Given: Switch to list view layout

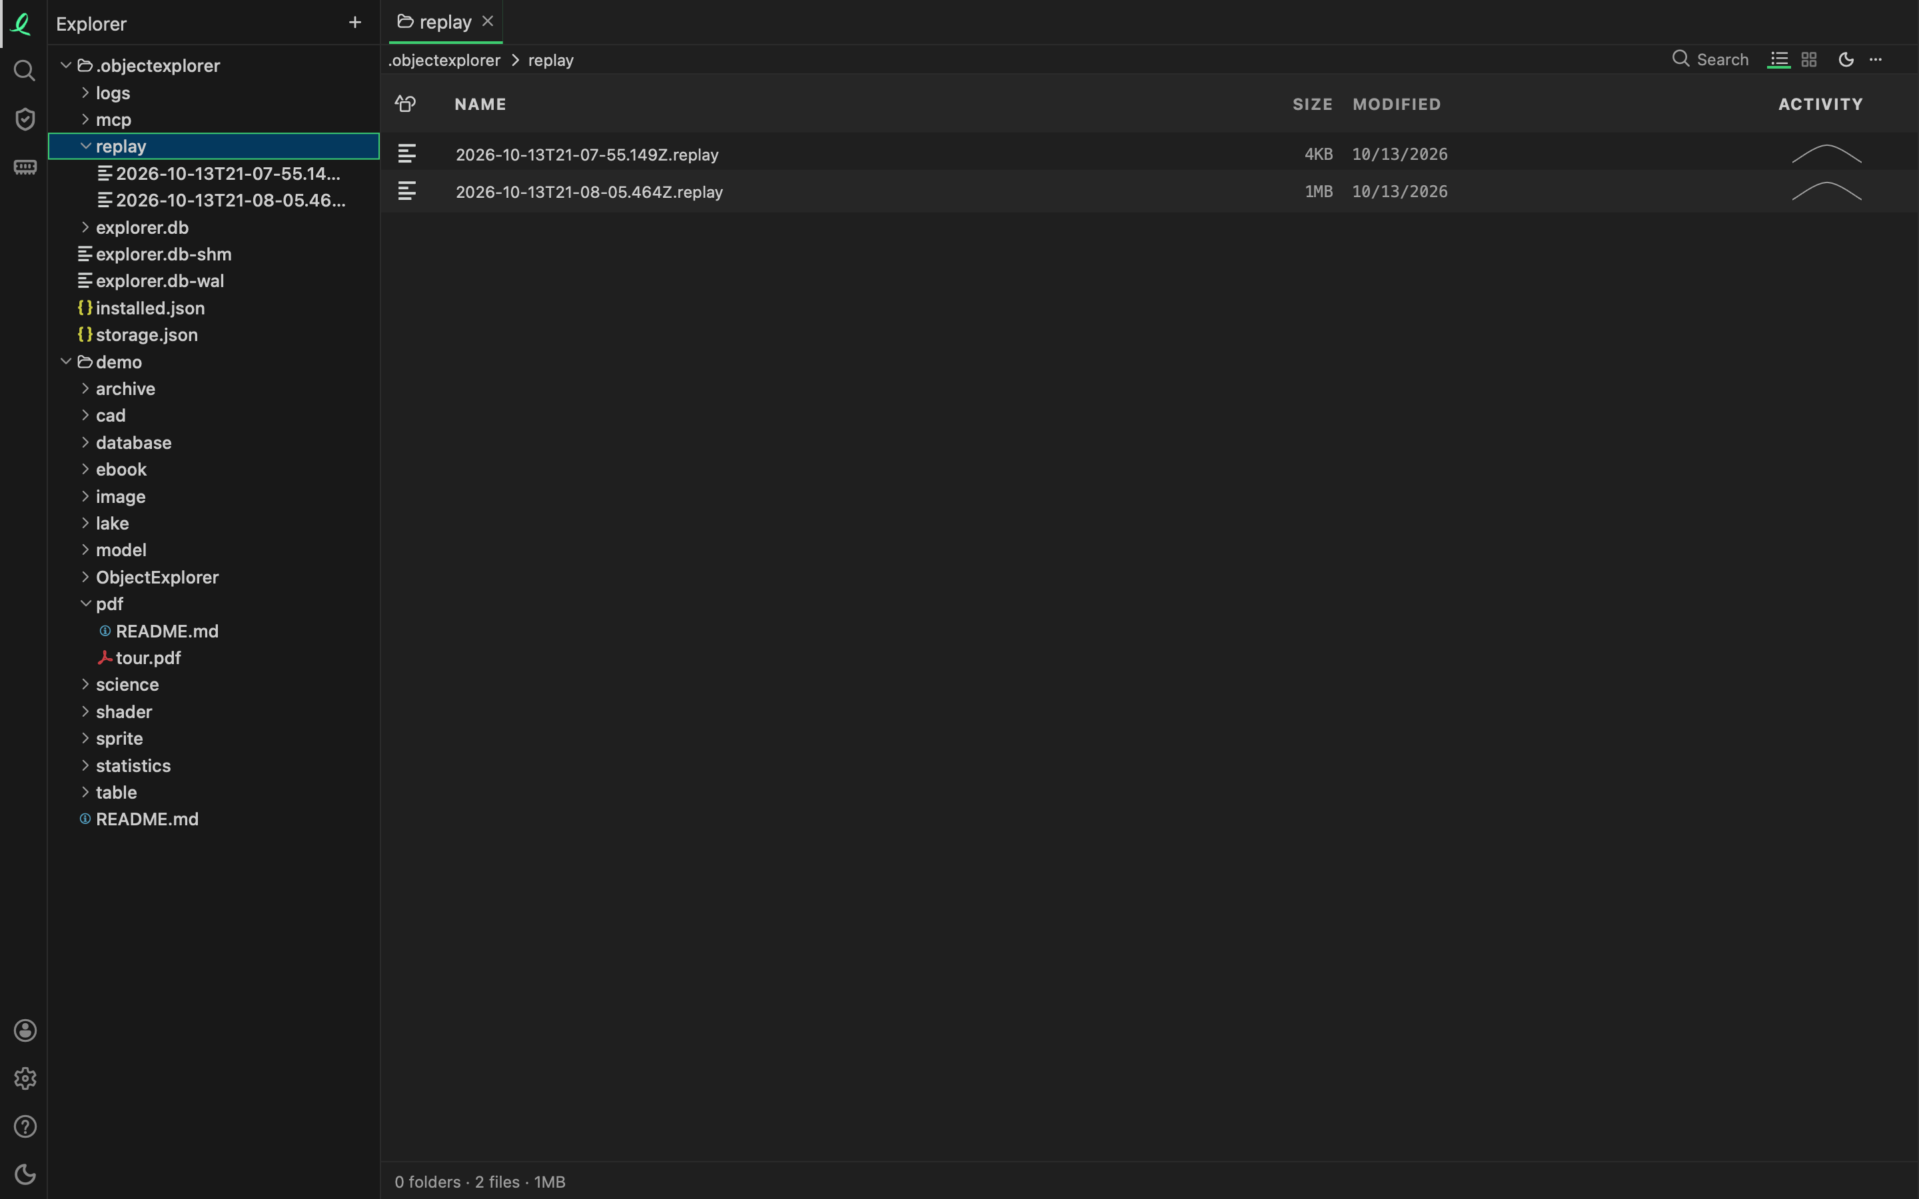Looking at the screenshot, I should pos(1778,59).
